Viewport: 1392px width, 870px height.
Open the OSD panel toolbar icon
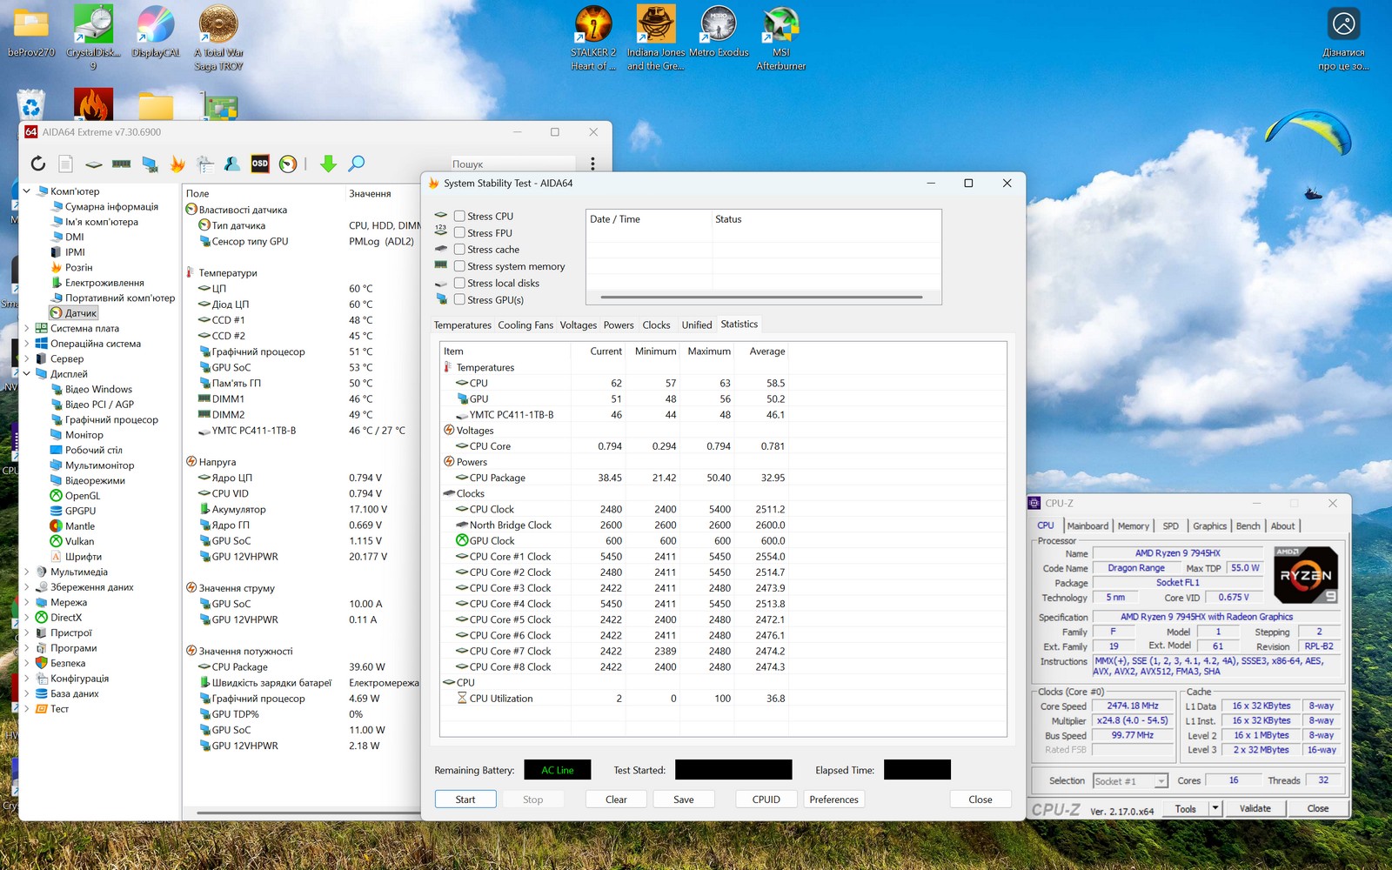pyautogui.click(x=260, y=164)
